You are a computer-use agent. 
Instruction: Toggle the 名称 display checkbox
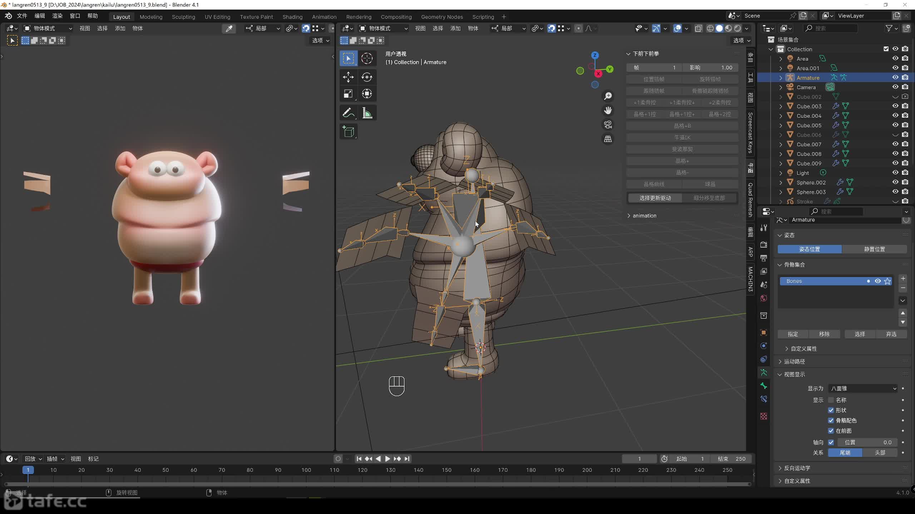click(x=831, y=400)
